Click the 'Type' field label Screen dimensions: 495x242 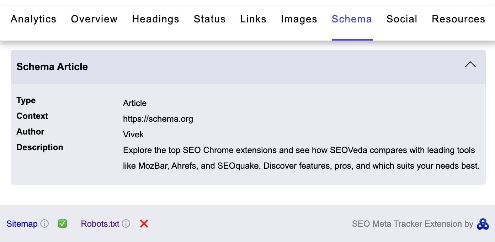[26, 100]
